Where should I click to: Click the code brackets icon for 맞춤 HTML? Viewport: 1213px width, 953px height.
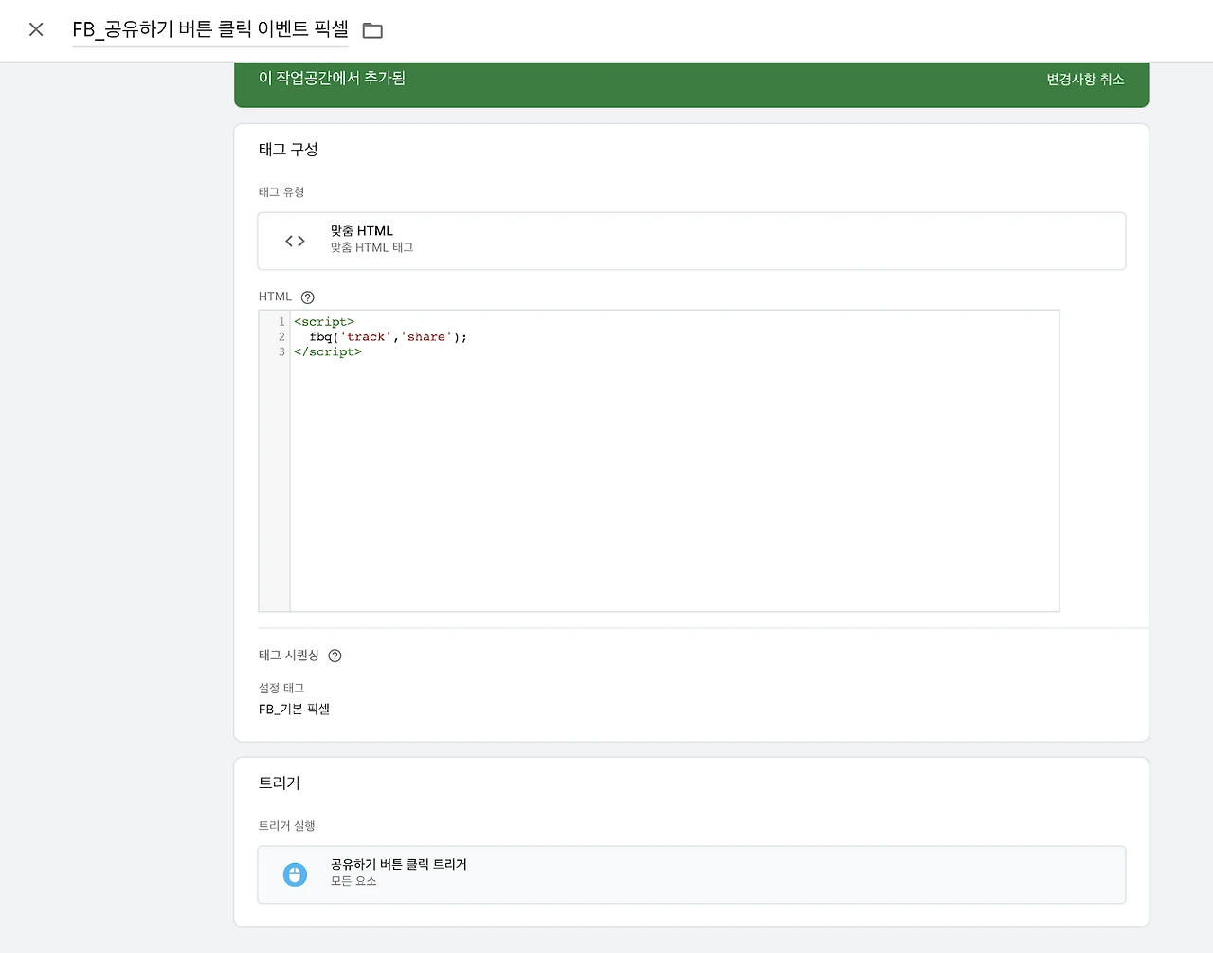tap(295, 241)
